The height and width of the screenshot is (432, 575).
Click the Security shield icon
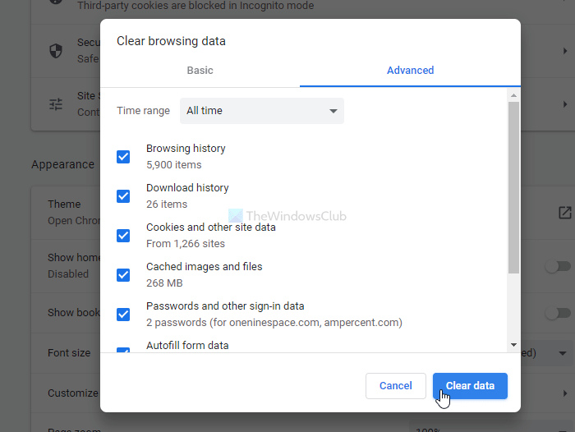coord(56,51)
